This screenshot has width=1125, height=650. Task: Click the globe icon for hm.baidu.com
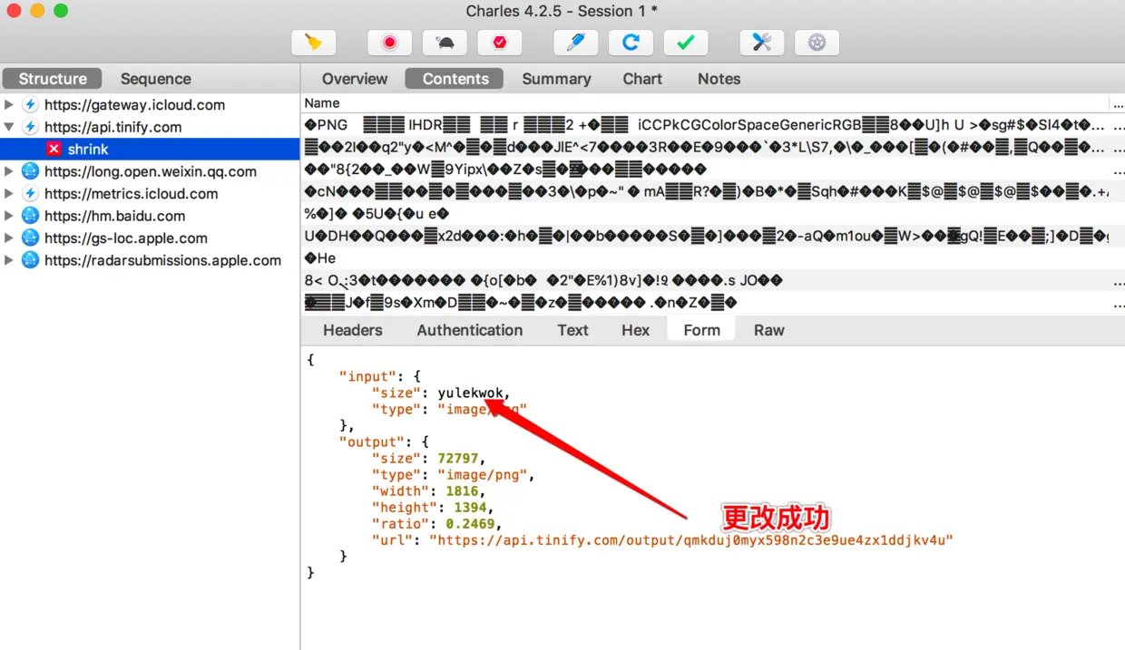coord(30,216)
